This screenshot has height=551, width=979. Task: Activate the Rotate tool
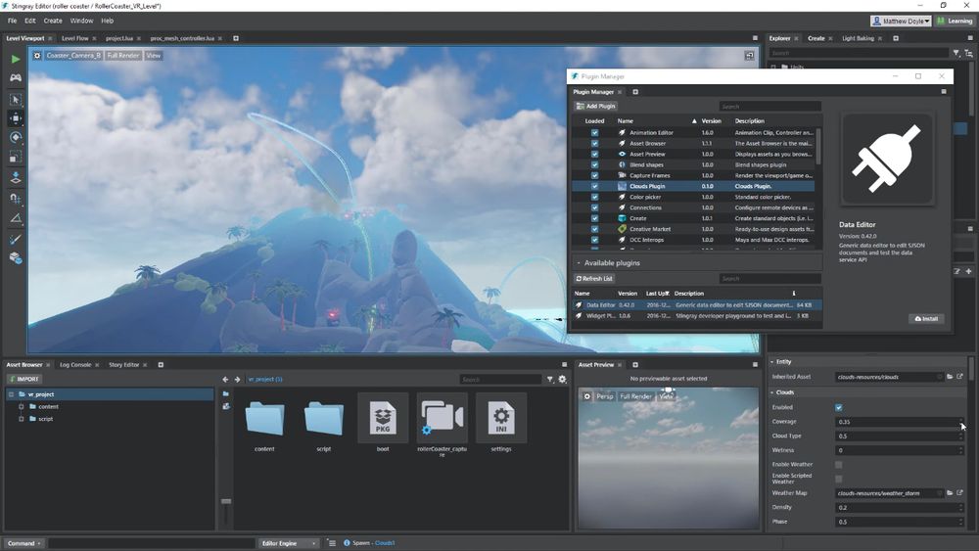16,138
